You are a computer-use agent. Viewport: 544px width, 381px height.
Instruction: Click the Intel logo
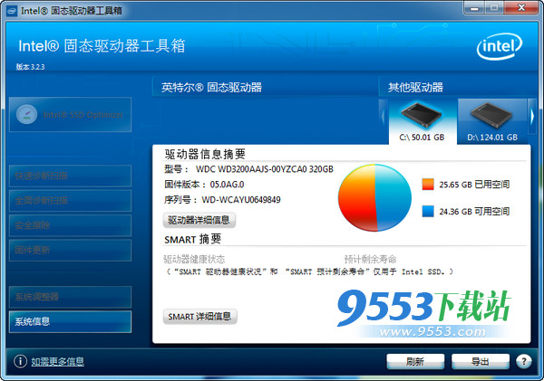tap(500, 46)
